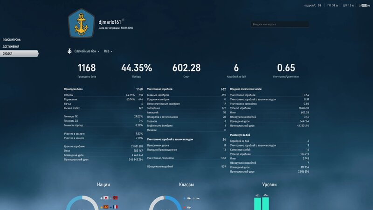
Task: Open the Случайные бои battle type dropdown
Action: 87,51
